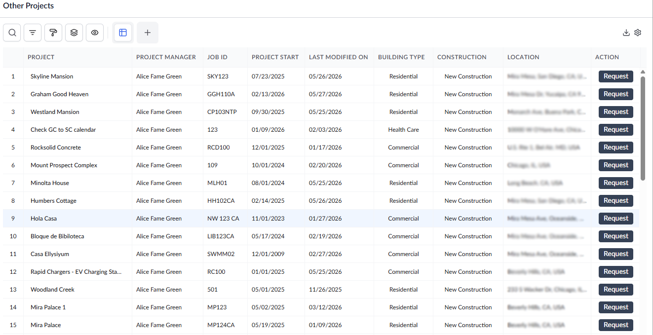Click the LOCATION column header
This screenshot has height=335, width=653.
point(523,57)
